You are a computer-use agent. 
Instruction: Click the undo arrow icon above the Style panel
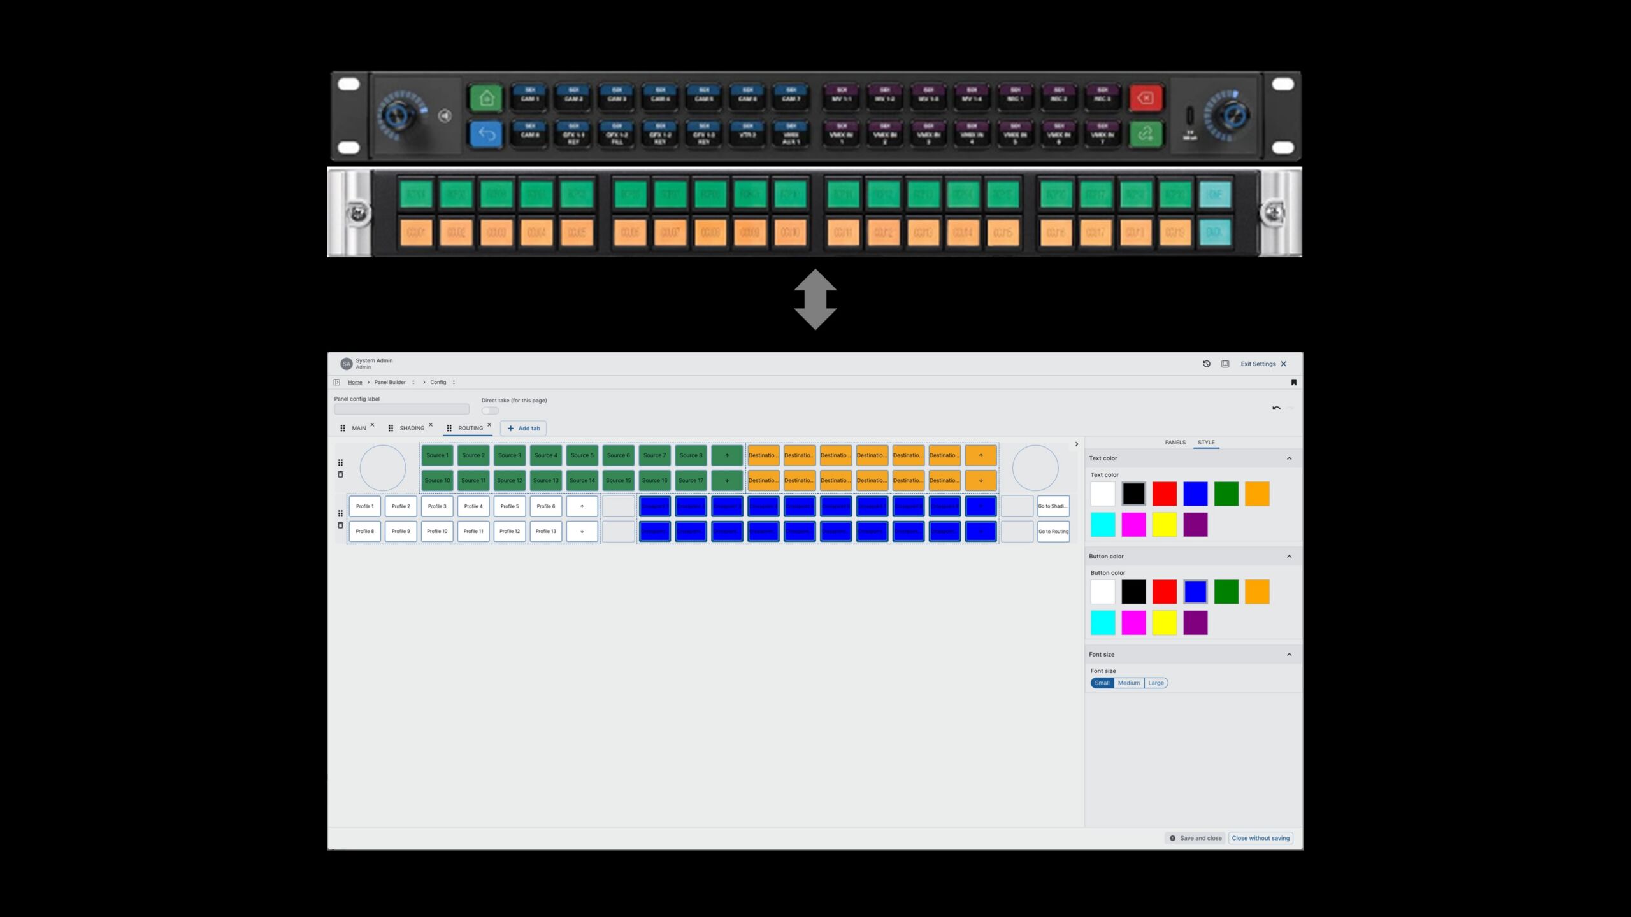[x=1276, y=409]
